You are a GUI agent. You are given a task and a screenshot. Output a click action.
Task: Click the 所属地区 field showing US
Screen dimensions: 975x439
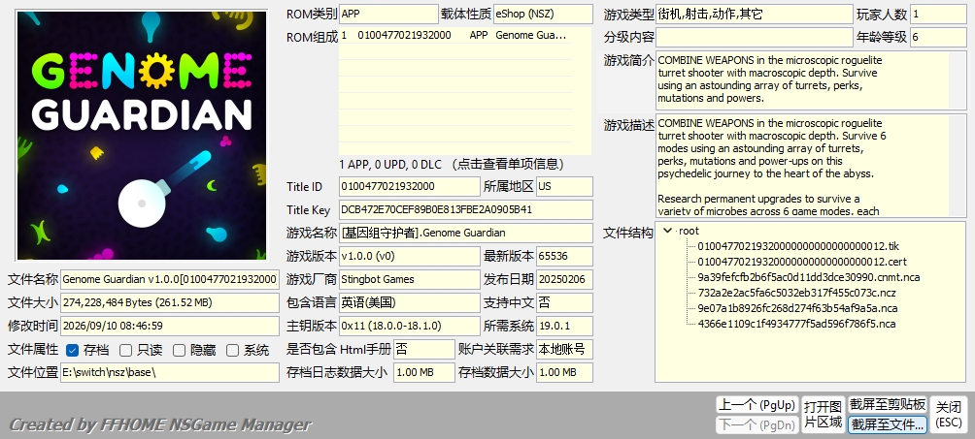pyautogui.click(x=564, y=186)
